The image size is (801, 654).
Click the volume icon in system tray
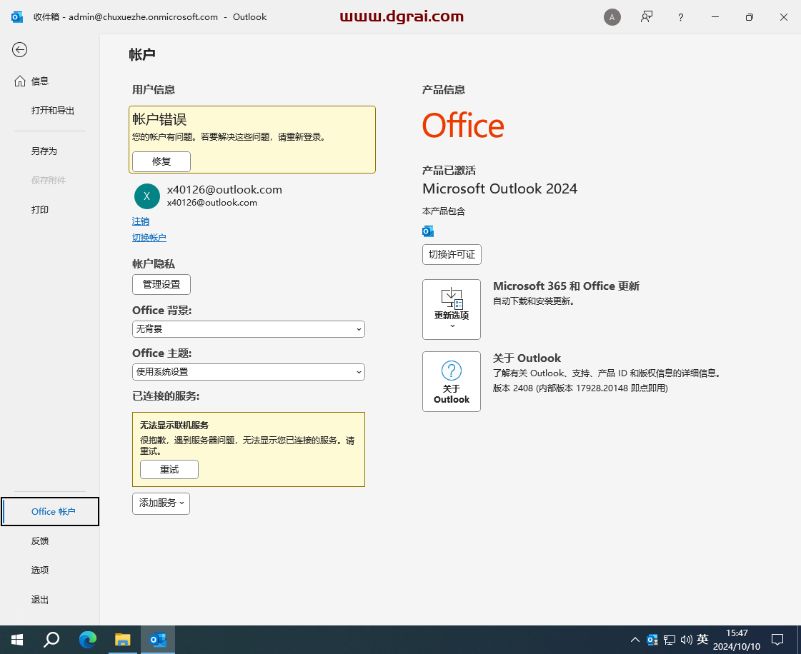(x=686, y=639)
